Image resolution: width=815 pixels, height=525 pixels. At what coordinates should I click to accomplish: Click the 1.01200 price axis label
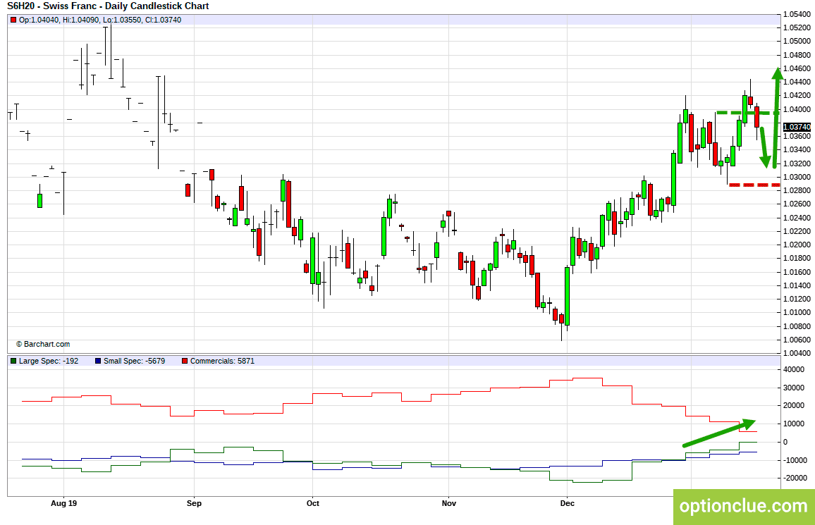pyautogui.click(x=797, y=299)
